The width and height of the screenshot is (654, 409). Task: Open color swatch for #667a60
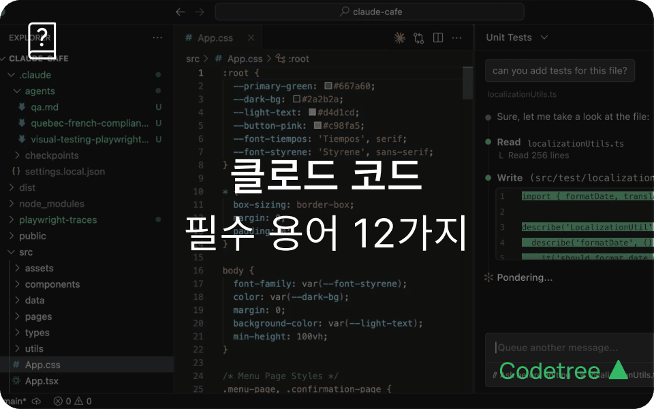click(328, 86)
